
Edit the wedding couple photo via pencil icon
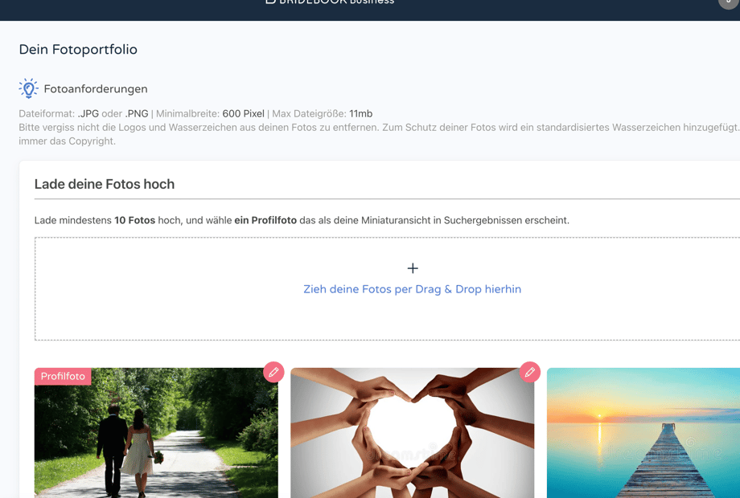pos(273,372)
